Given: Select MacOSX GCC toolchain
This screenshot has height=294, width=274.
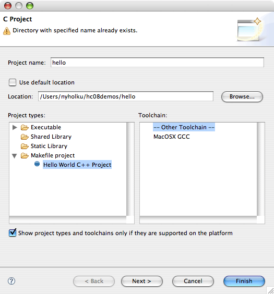Looking at the screenshot, I should [171, 137].
